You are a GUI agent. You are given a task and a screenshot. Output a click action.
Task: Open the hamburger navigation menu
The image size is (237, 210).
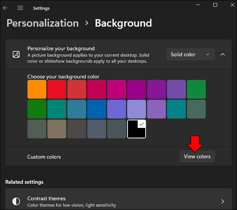pos(20,8)
